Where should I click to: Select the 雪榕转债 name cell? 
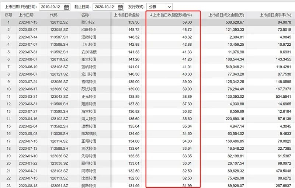point(89,81)
